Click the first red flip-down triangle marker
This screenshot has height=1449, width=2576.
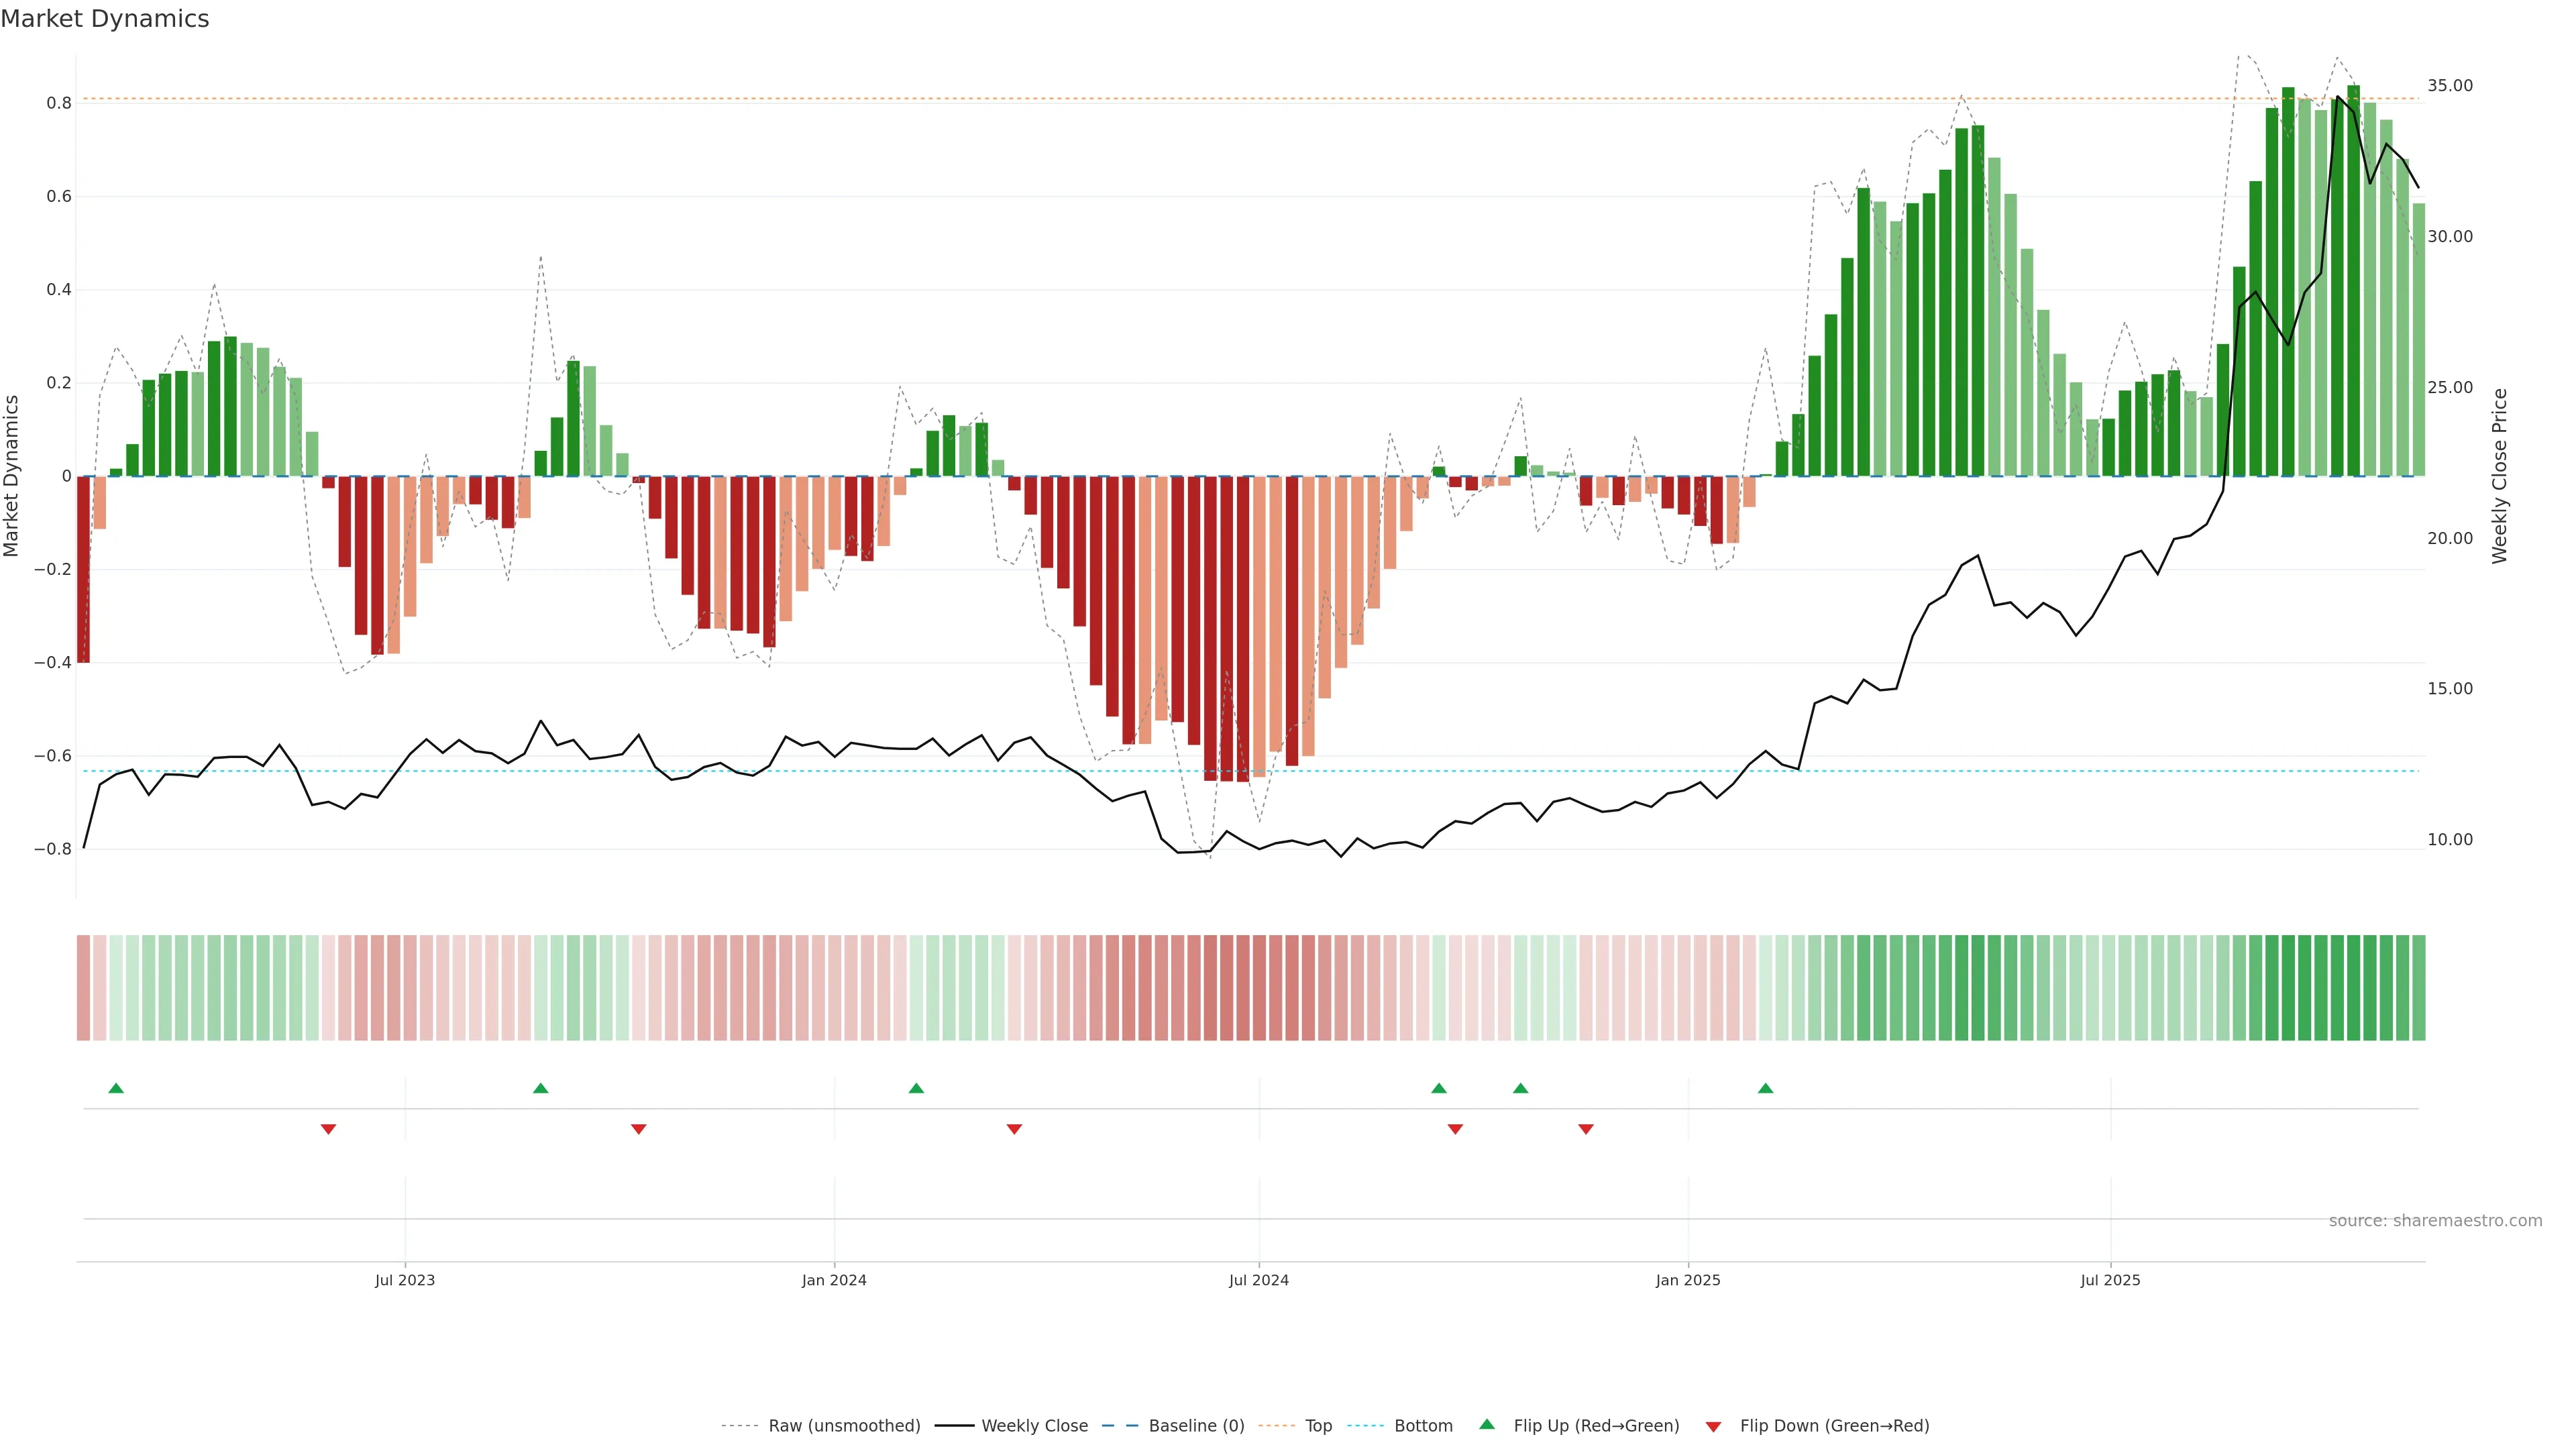(328, 1129)
